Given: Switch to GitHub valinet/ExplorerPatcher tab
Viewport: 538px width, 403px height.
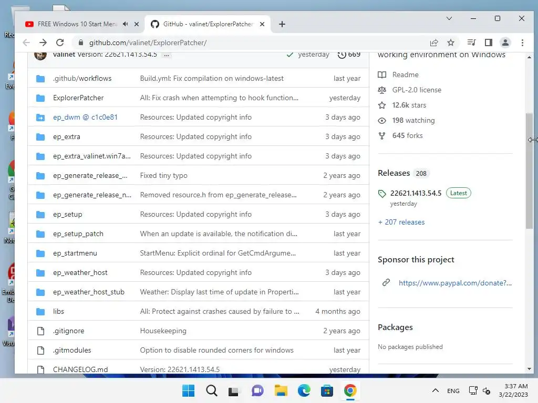Looking at the screenshot, I should [x=208, y=24].
